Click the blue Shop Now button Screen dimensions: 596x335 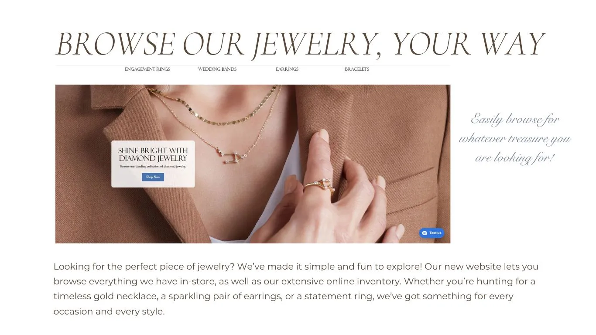153,177
